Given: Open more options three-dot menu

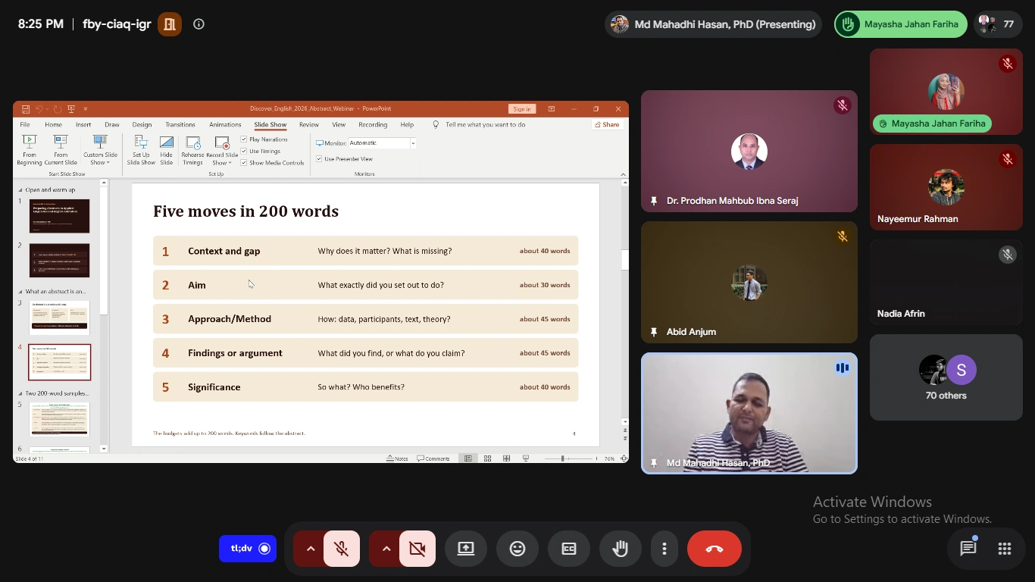Looking at the screenshot, I should tap(664, 549).
